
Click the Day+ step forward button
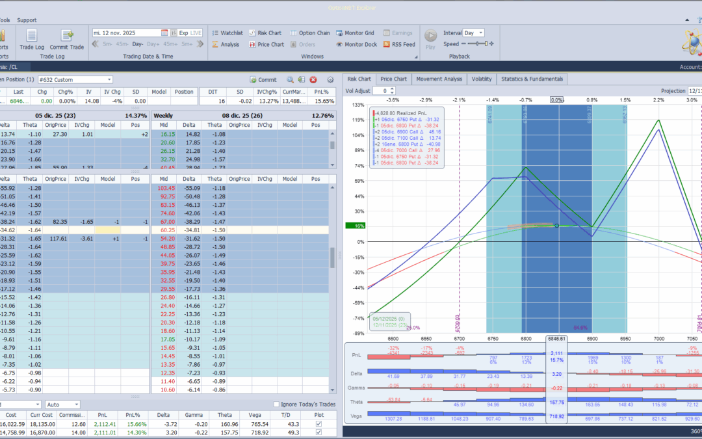(153, 44)
